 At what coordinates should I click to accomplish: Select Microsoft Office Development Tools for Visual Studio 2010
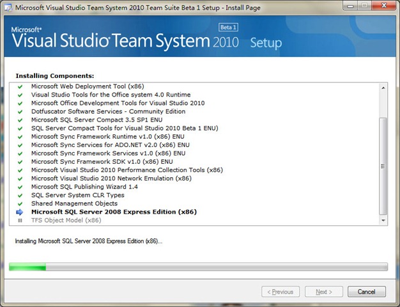pos(118,103)
